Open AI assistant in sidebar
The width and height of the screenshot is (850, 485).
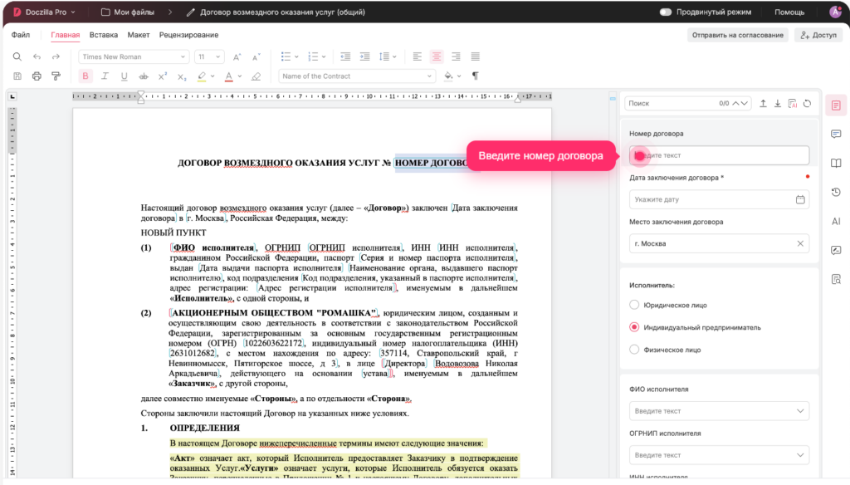click(836, 222)
